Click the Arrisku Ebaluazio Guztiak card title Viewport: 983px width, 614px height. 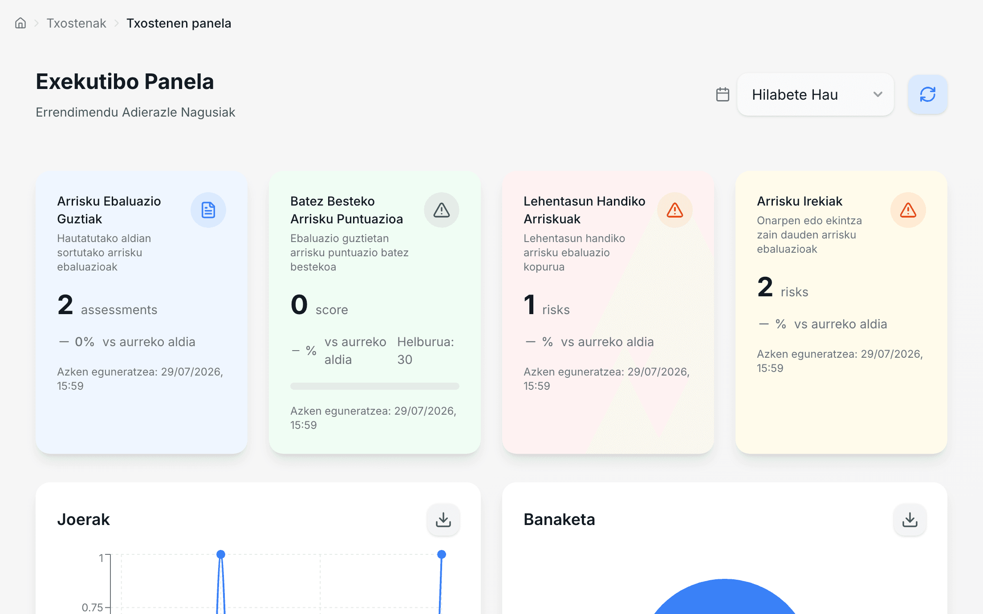coord(109,210)
